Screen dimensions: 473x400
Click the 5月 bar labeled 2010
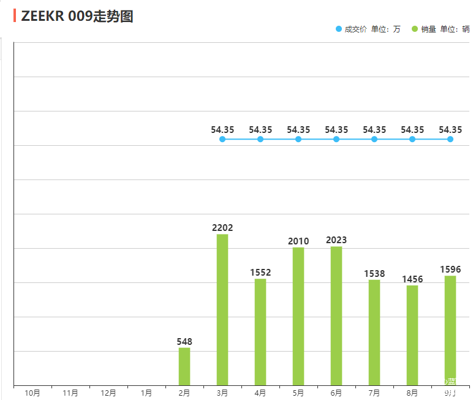(298, 316)
